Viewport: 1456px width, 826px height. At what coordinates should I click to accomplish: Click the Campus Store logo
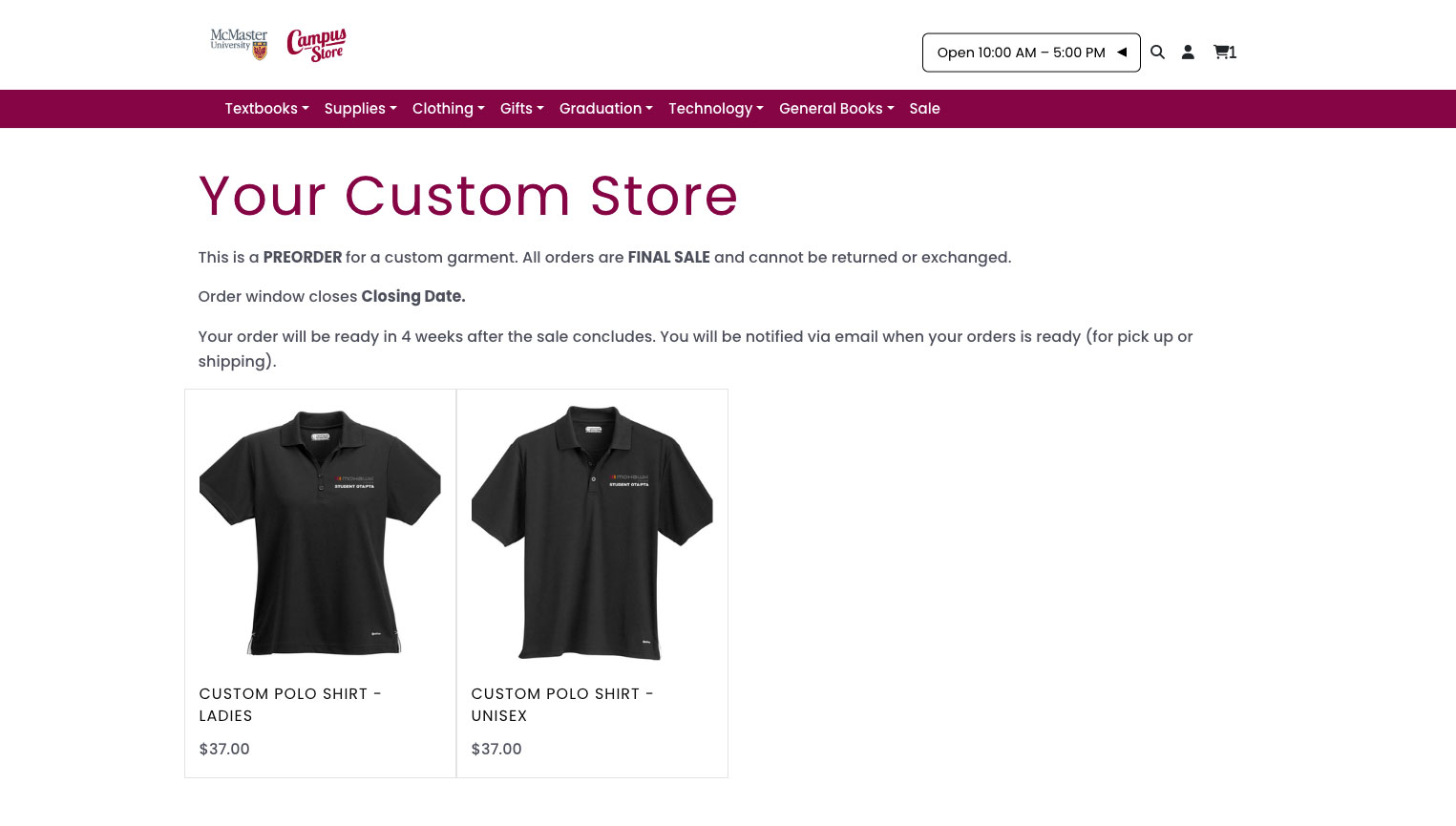pyautogui.click(x=316, y=45)
